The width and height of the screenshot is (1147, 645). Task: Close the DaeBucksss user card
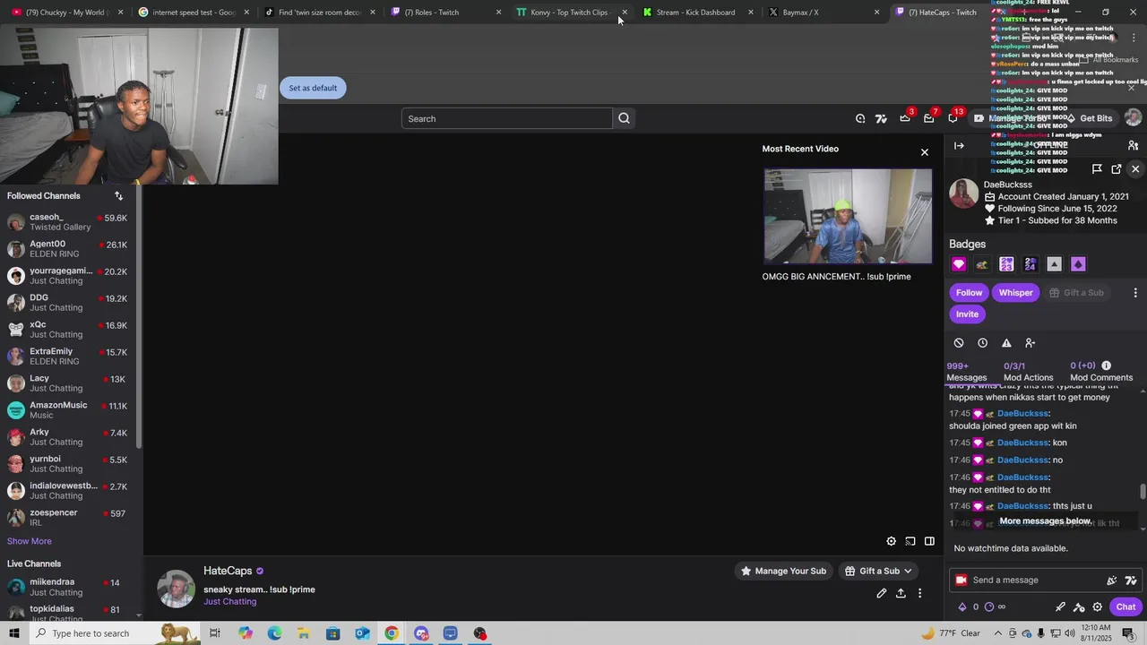1135,169
